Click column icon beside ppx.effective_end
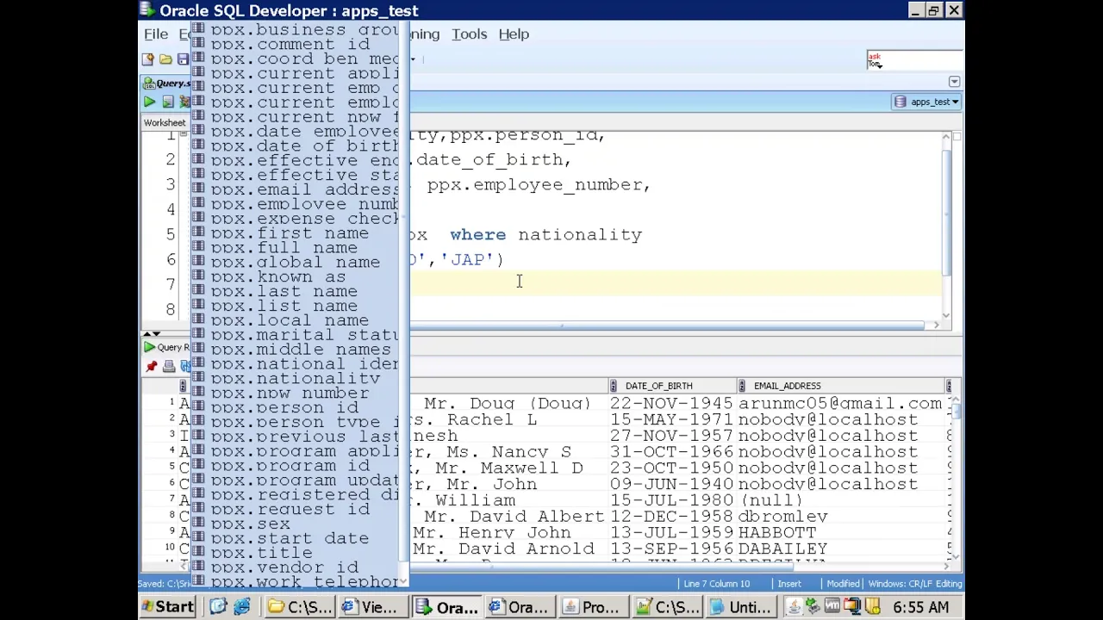The image size is (1103, 620). point(199,160)
